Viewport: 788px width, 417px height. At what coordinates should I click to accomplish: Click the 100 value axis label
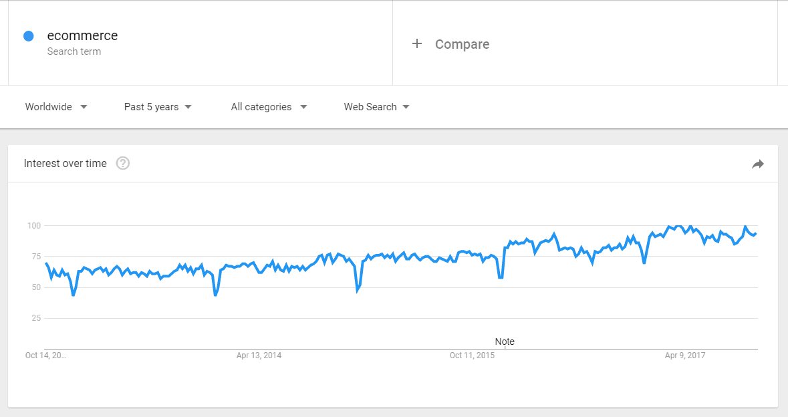(x=34, y=226)
